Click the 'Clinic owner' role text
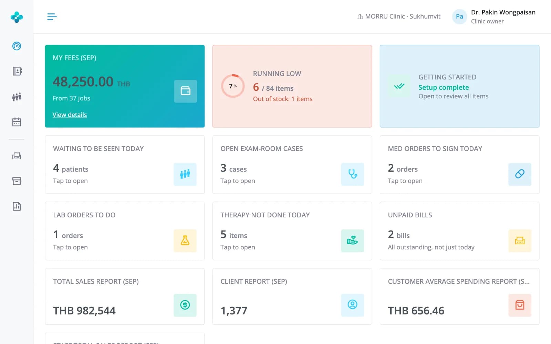 487,21
